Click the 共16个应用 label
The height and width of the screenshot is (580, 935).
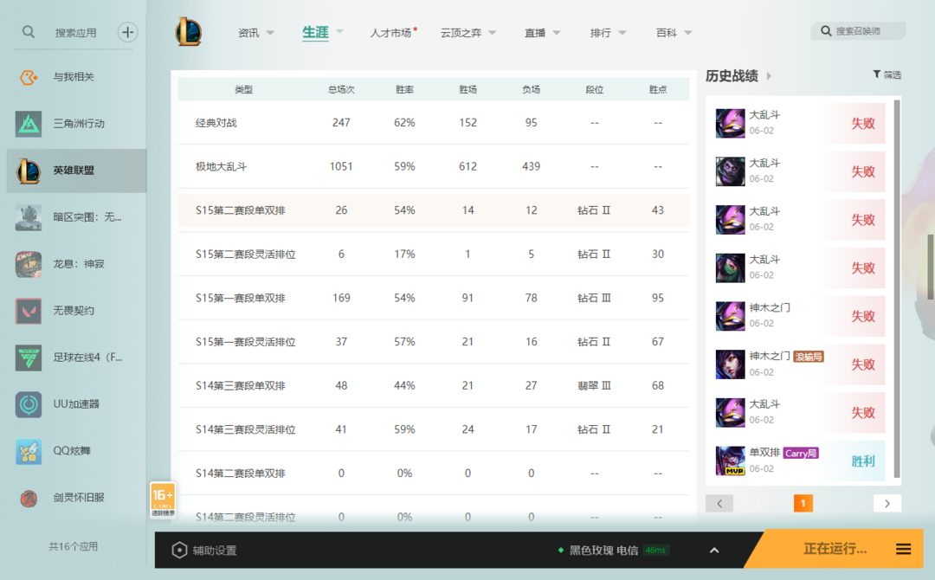pos(74,546)
